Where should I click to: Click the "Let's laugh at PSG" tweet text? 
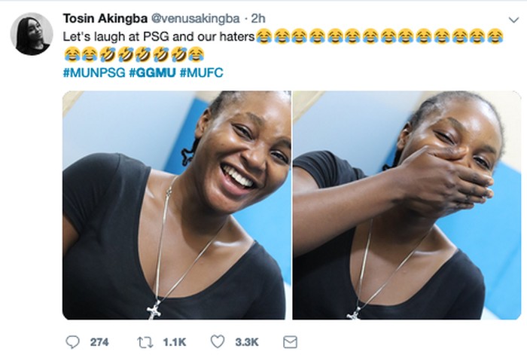coord(158,35)
